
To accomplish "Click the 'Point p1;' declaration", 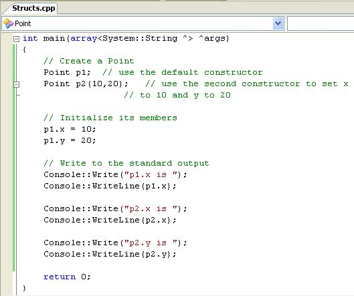I will 67,73.
